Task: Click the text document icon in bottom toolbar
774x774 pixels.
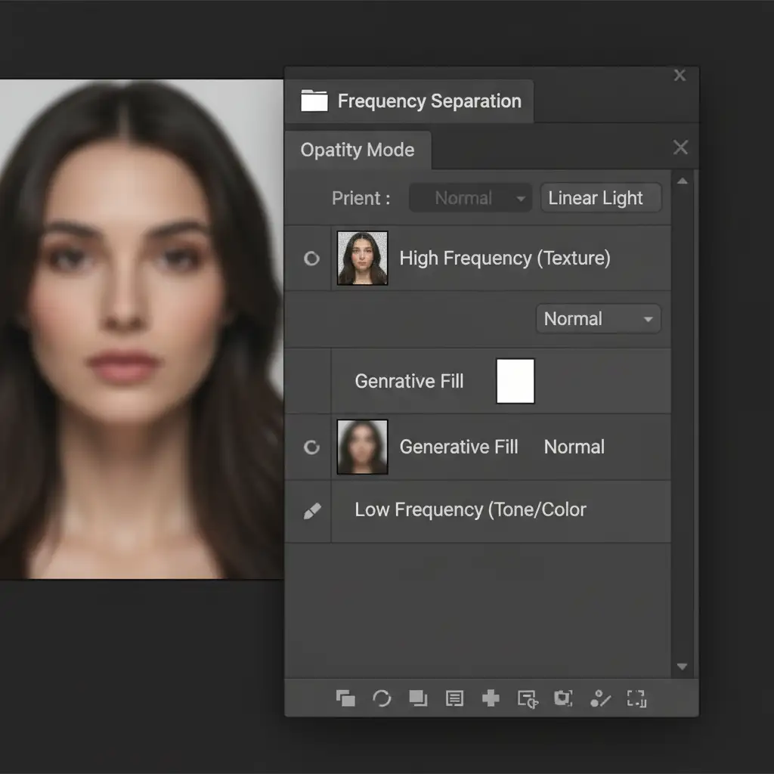Action: [454, 698]
